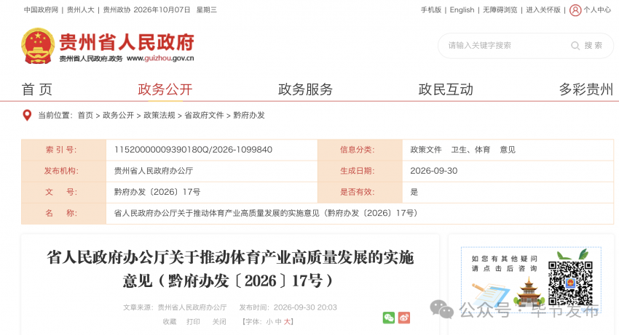Image resolution: width=619 pixels, height=335 pixels.
Task: Click breadcrumb 省政府文件 link
Action: click(204, 115)
